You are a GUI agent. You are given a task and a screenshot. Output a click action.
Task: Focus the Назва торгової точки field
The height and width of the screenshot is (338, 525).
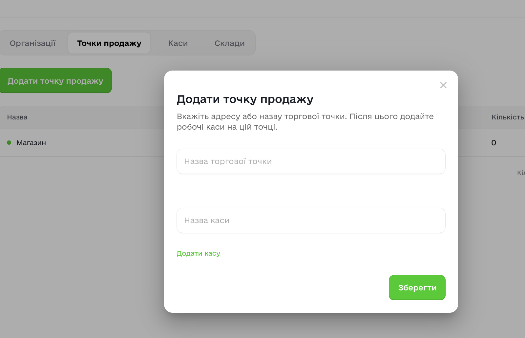pyautogui.click(x=311, y=161)
